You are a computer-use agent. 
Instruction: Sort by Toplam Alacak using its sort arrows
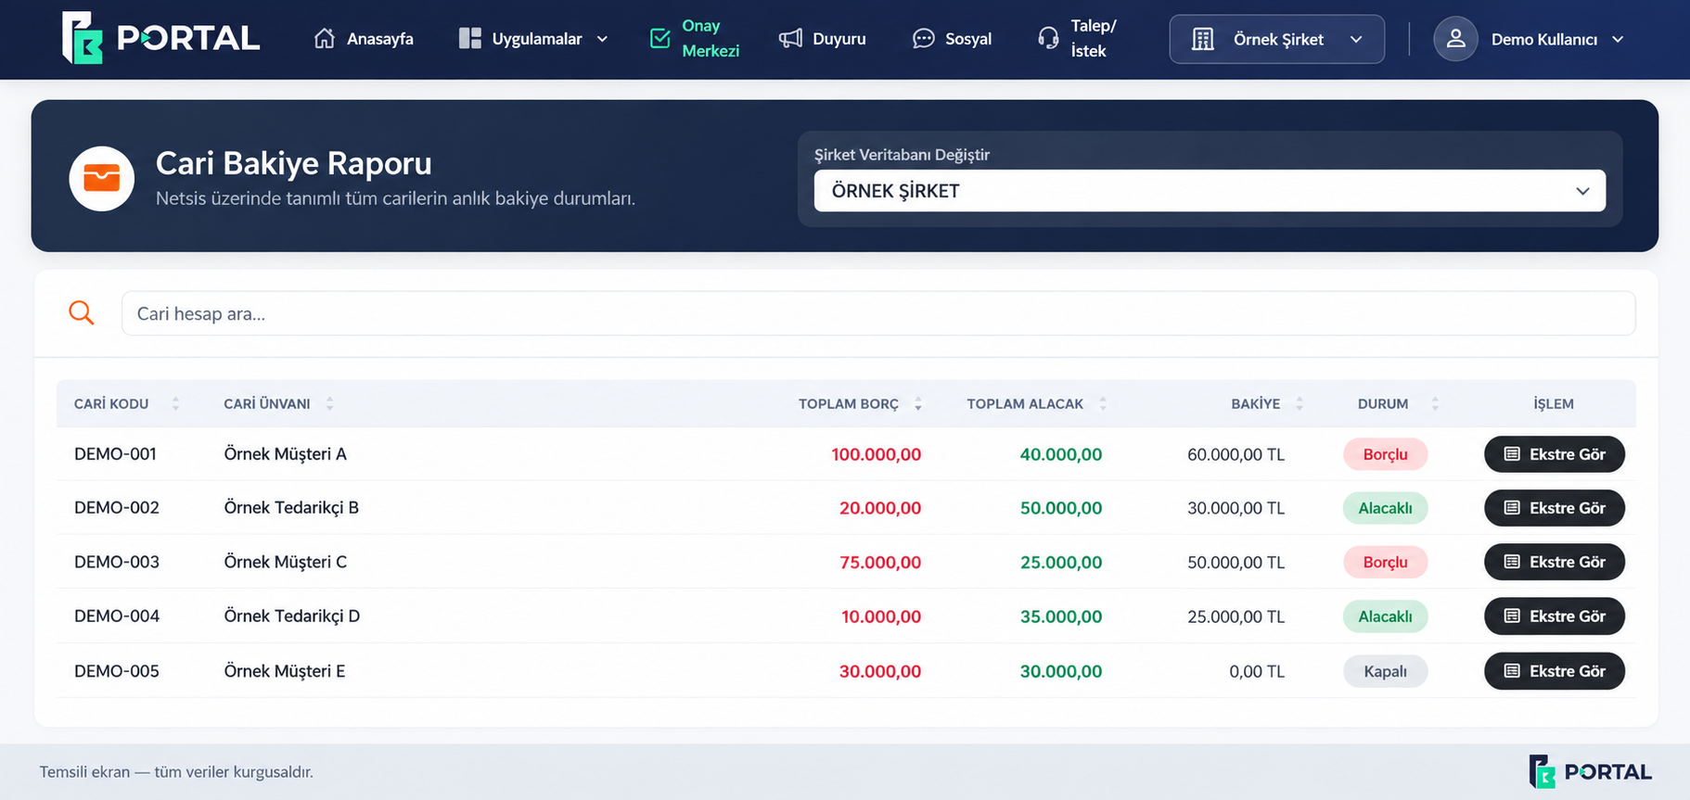(1103, 403)
